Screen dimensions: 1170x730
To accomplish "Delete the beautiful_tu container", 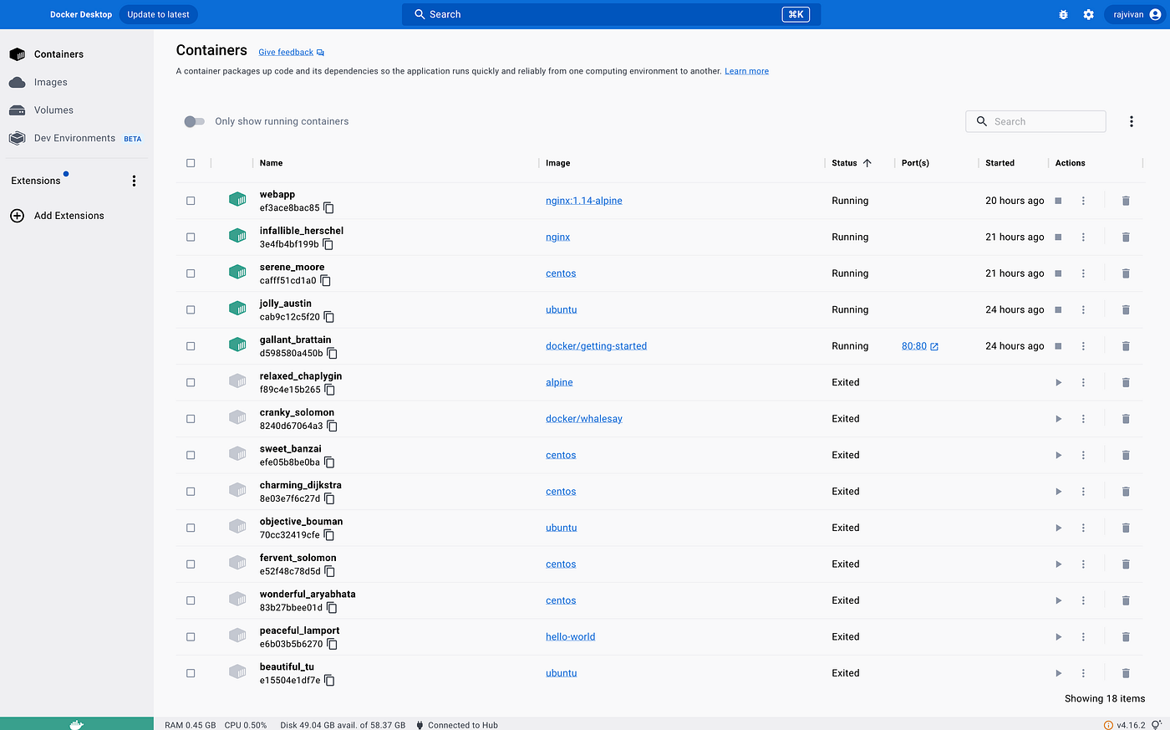I will click(1126, 673).
